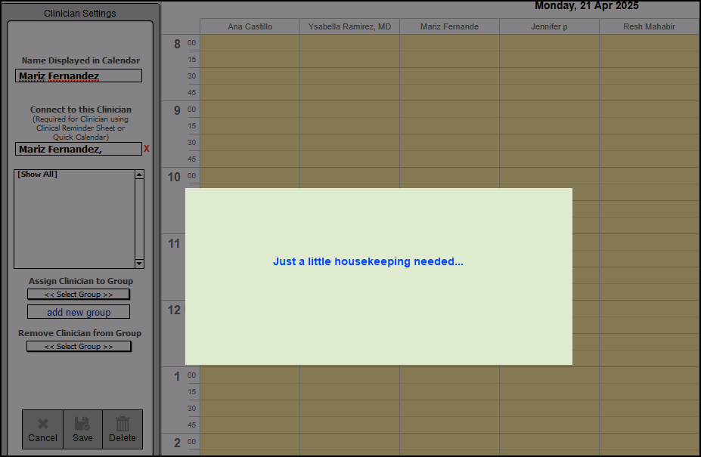Click the 8:00 slot for Ana Castillo
The image size is (701, 457).
tap(250, 43)
